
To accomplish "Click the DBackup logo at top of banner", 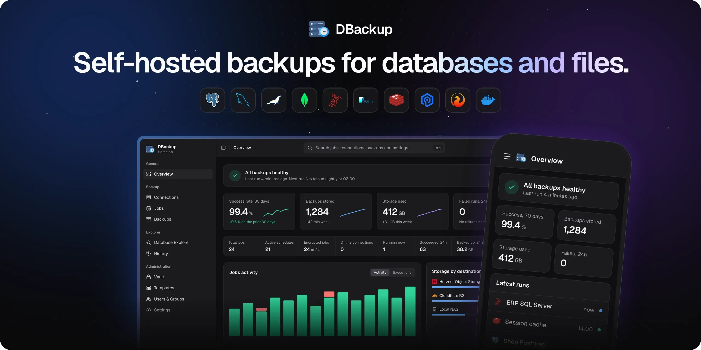I will [319, 29].
